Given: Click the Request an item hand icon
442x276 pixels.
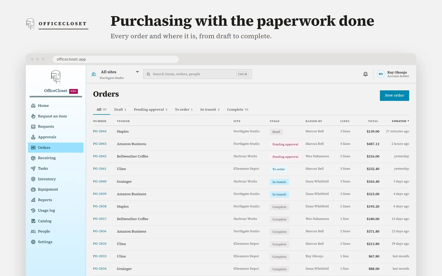Looking at the screenshot, I should pos(33,116).
